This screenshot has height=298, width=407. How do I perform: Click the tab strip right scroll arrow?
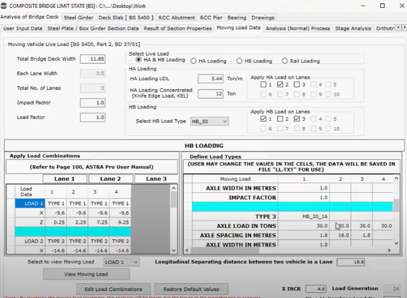pos(404,28)
